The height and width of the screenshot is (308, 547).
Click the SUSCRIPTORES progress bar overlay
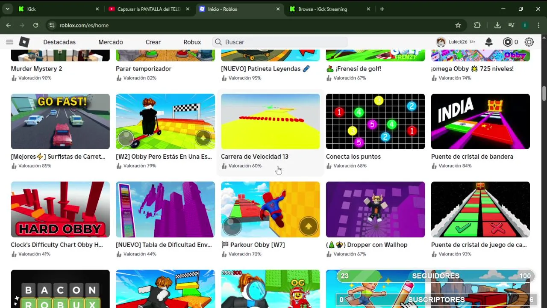coord(435,300)
